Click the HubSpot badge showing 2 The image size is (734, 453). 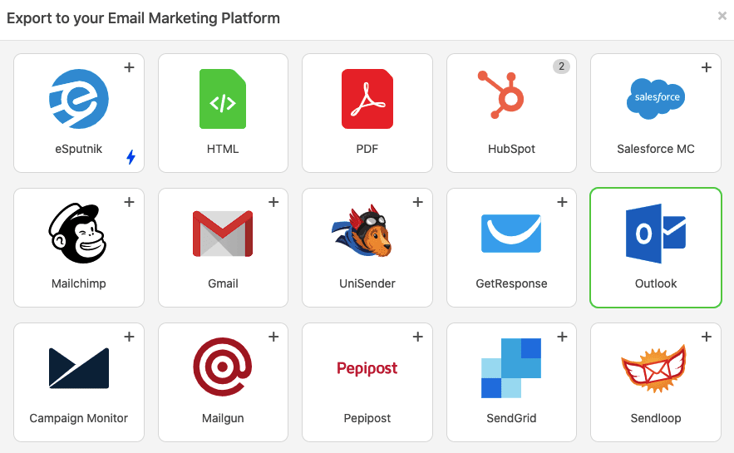(561, 66)
